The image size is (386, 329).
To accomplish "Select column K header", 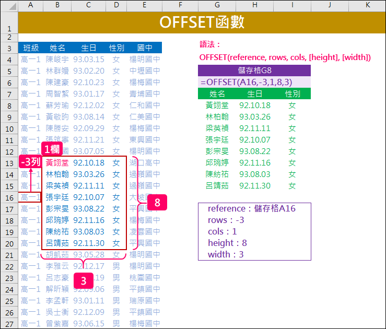I will [368, 5].
